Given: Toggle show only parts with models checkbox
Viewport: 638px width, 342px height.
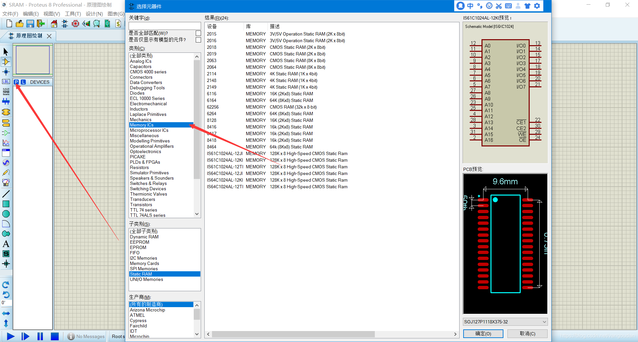Looking at the screenshot, I should (x=198, y=40).
